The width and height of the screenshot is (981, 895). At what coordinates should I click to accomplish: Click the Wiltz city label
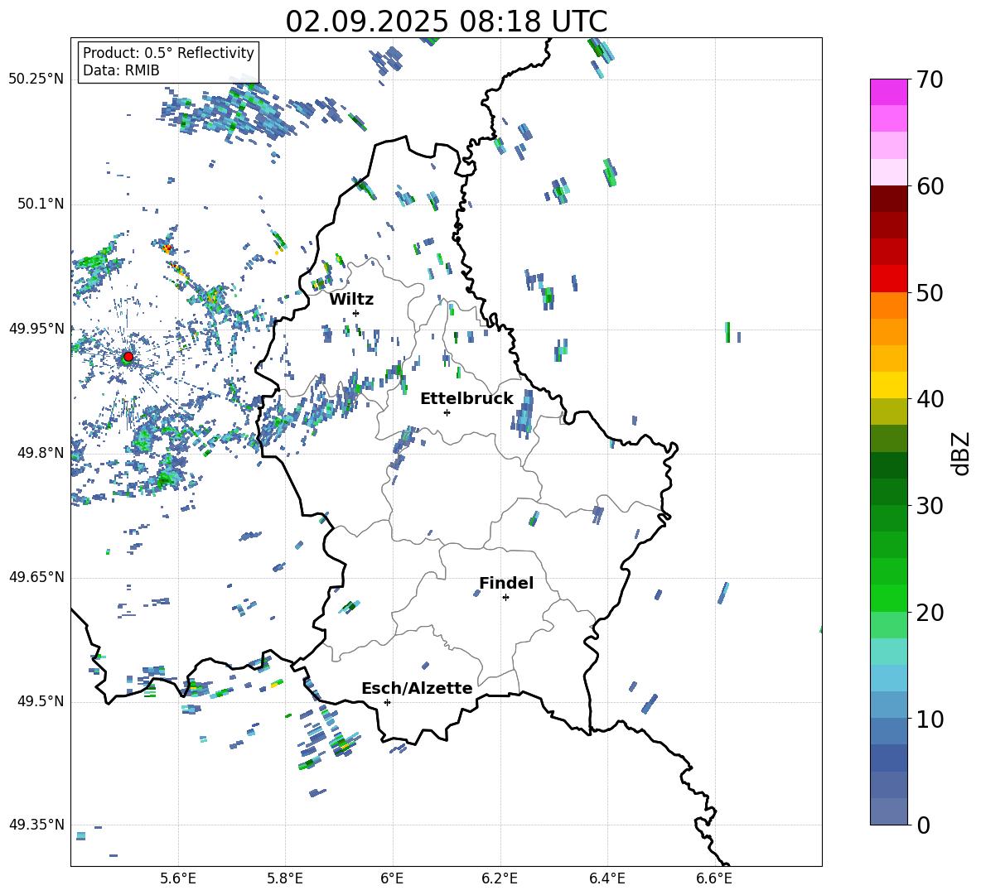351,300
